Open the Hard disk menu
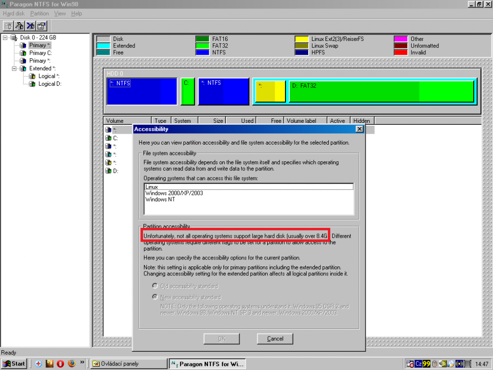 [13, 13]
